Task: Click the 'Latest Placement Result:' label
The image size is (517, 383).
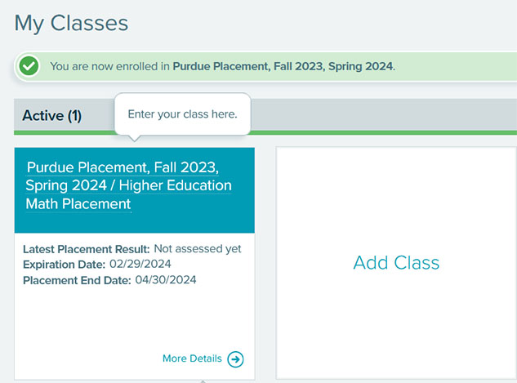Action: 87,249
